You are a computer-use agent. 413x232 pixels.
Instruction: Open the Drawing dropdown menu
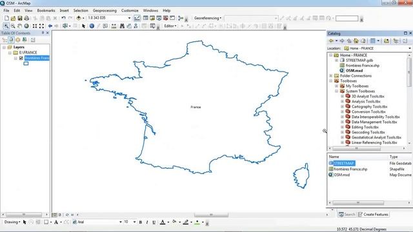[12, 222]
